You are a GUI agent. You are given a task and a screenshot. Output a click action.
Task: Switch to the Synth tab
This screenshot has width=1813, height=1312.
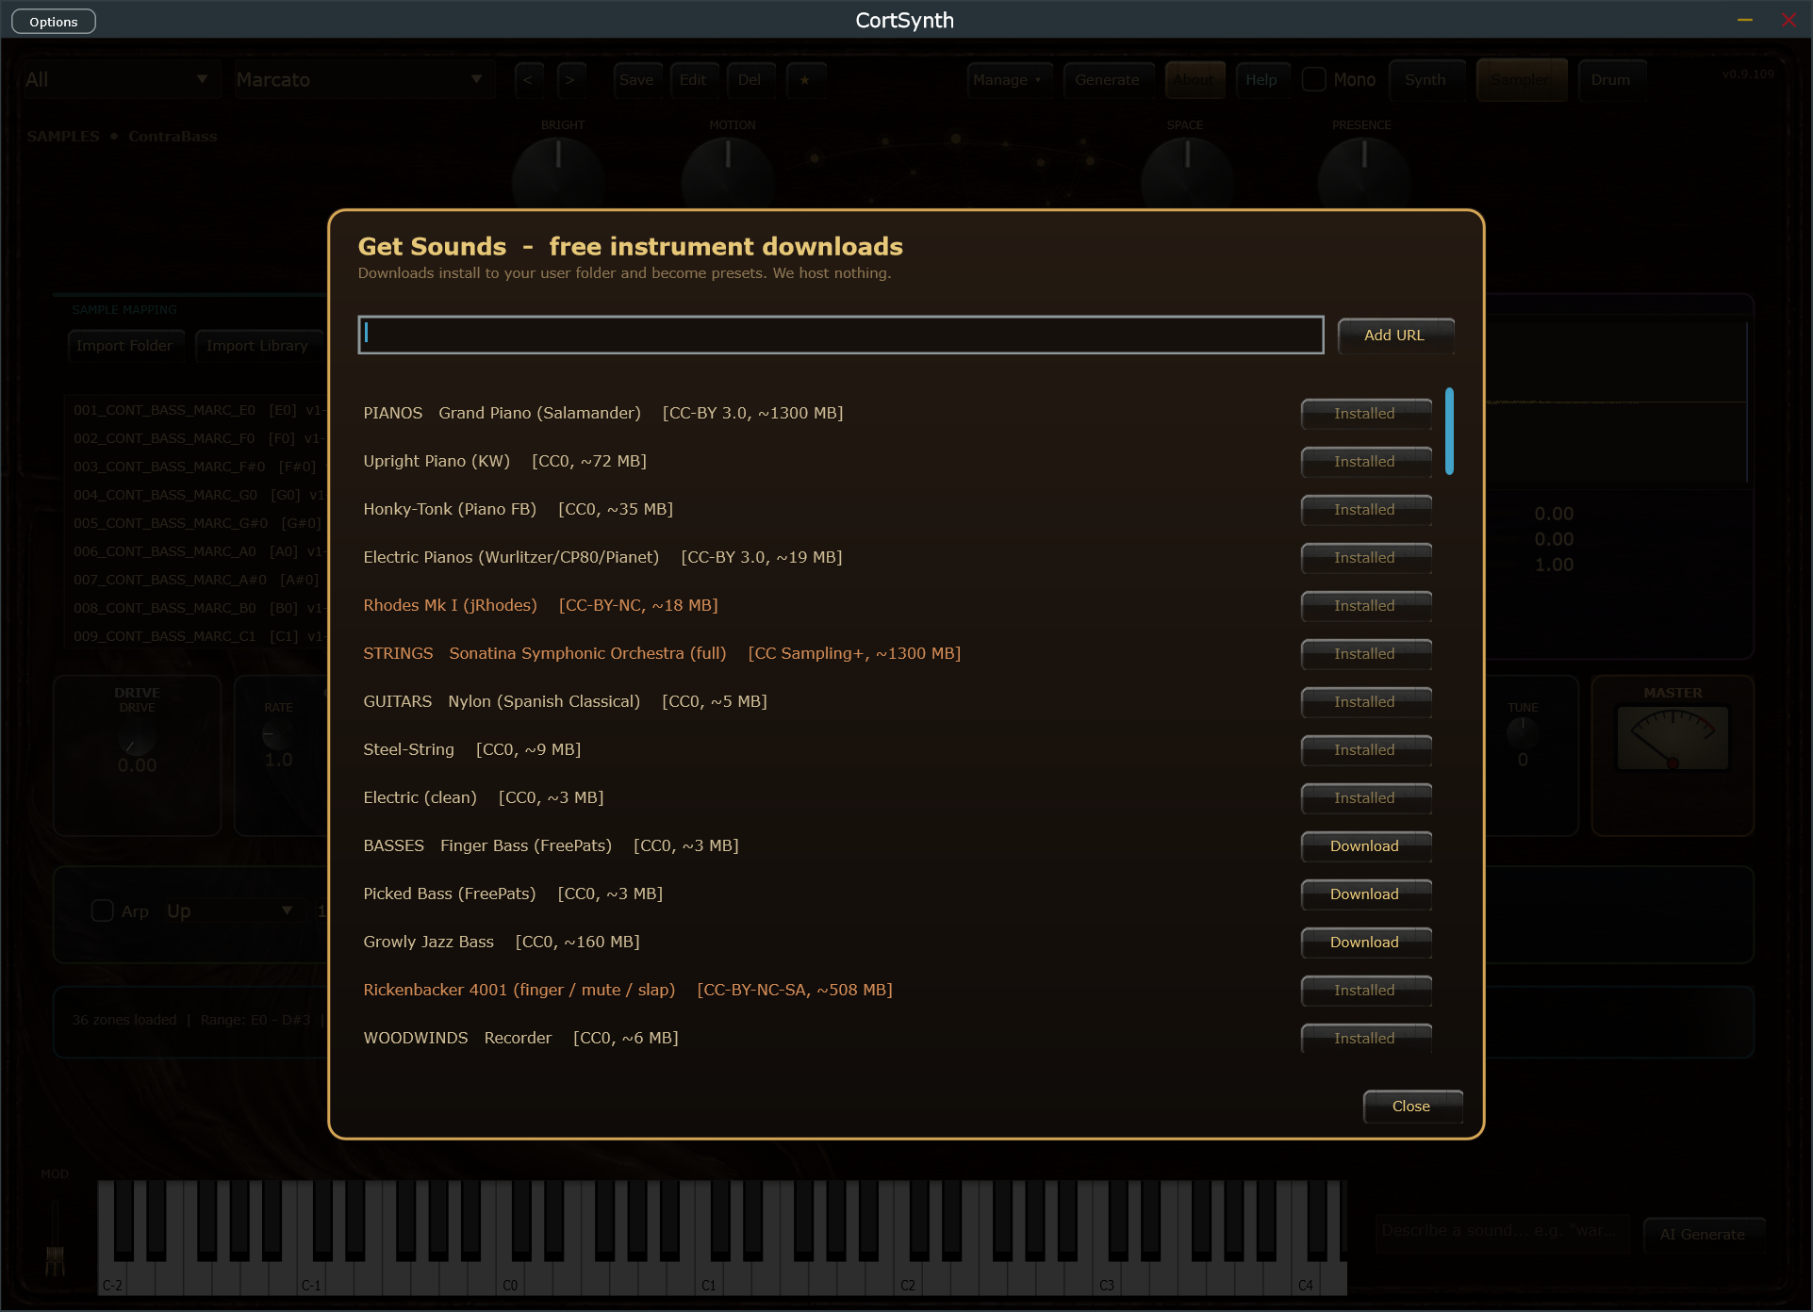(x=1426, y=80)
